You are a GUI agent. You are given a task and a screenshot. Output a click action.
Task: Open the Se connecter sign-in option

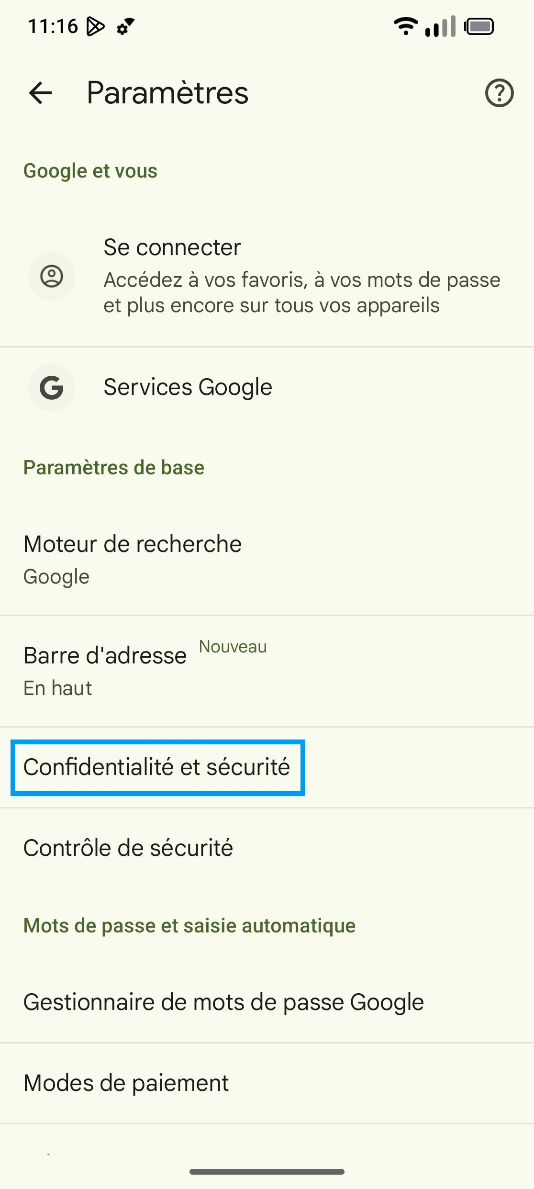tap(301, 276)
